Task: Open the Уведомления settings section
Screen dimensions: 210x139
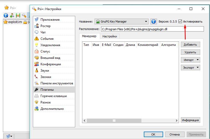Action: click(x=54, y=45)
